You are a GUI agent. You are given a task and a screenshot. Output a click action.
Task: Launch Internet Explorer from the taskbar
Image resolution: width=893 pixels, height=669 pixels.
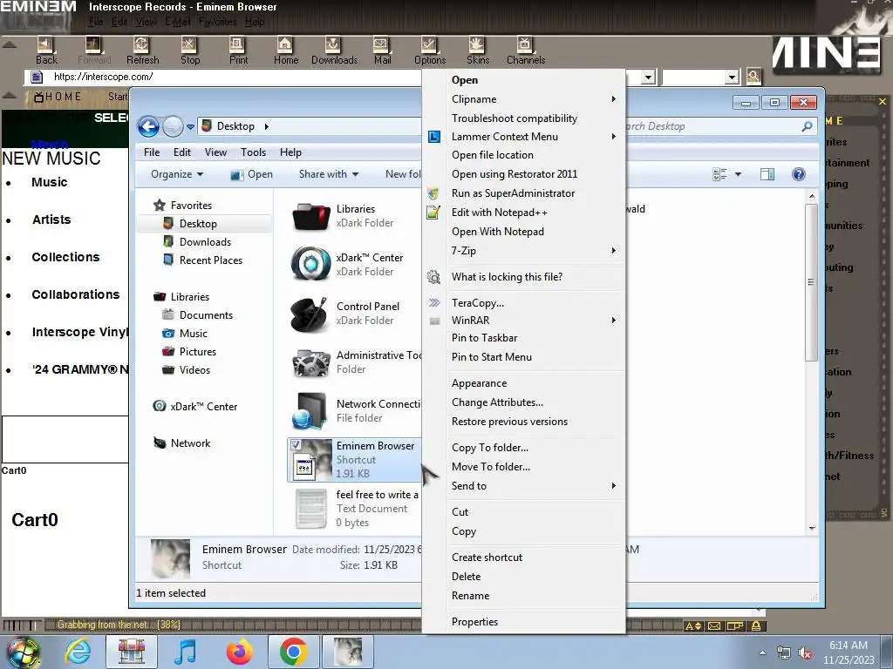tap(78, 652)
